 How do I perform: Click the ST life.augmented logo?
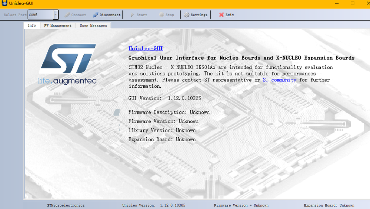pyautogui.click(x=67, y=64)
